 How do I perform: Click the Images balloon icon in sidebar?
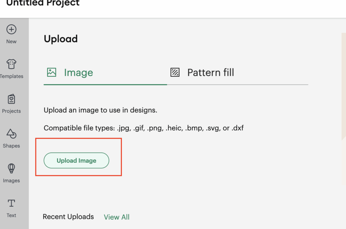coord(11,168)
